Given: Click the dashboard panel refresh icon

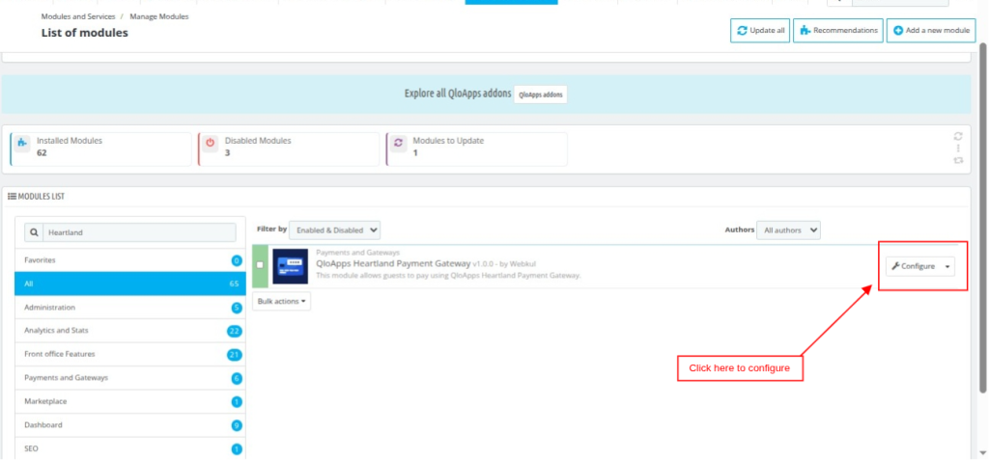Looking at the screenshot, I should [958, 136].
